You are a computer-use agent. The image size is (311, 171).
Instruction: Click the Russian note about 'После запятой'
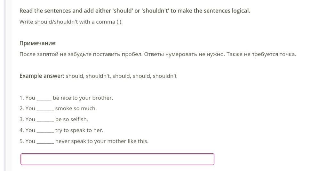coord(157,54)
